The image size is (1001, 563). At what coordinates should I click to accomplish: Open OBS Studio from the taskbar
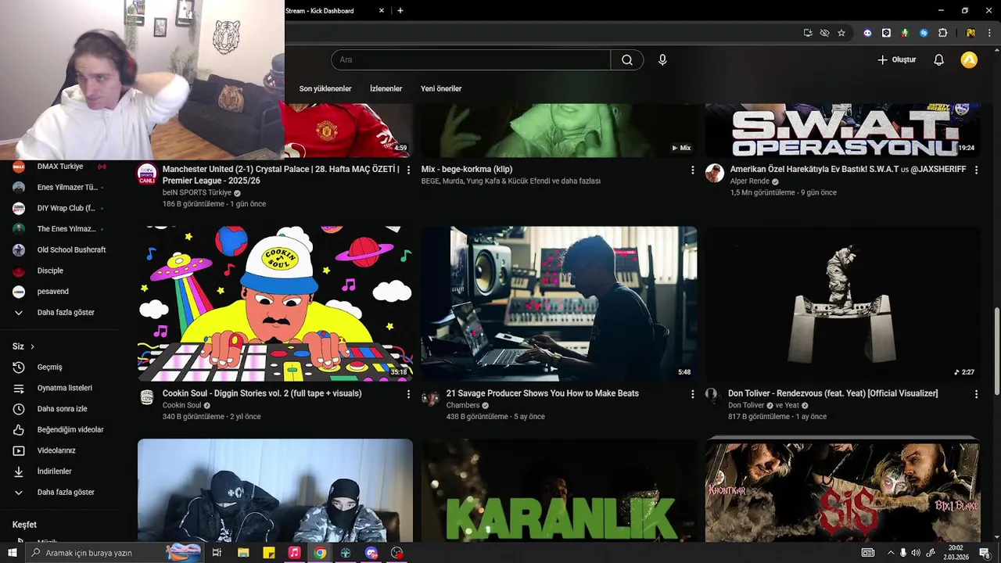396,553
